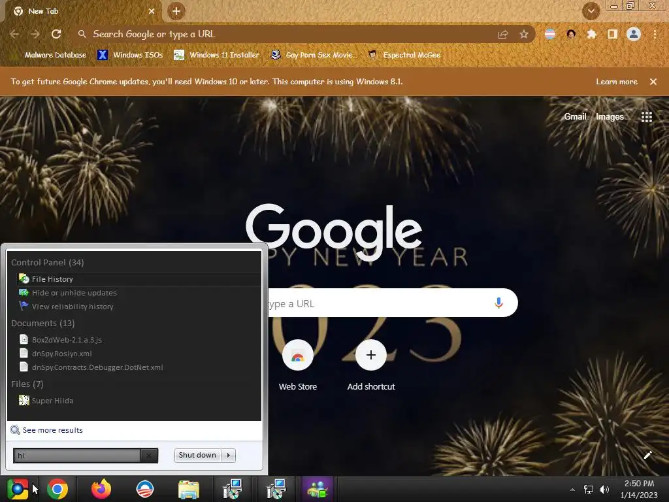Screen dimensions: 669x502
Task: Open the tab search dropdown chevron
Action: [591, 11]
